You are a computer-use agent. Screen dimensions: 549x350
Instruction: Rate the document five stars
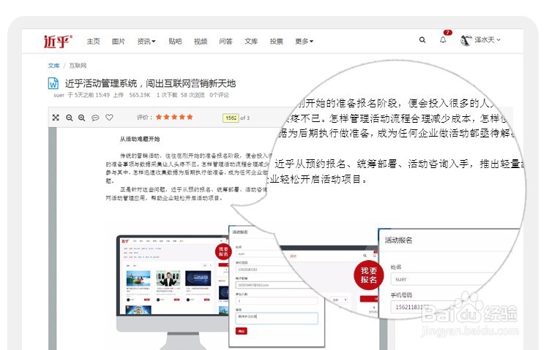(x=190, y=117)
